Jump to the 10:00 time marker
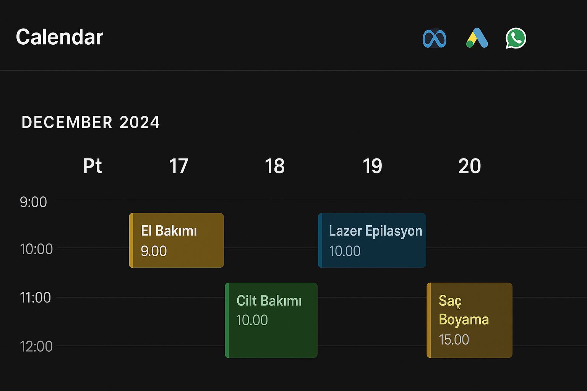Image resolution: width=587 pixels, height=391 pixels. coord(36,249)
